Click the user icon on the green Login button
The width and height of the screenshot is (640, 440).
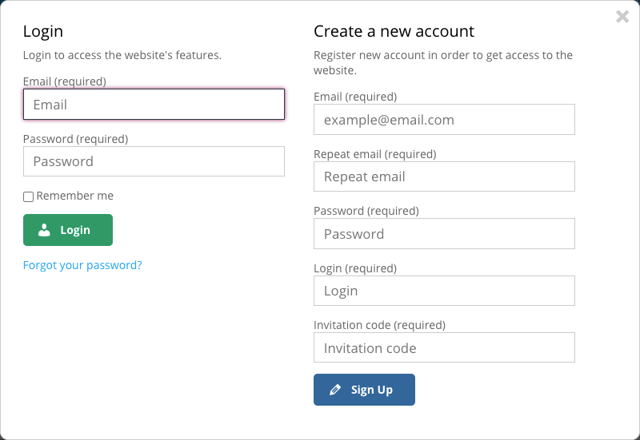coord(44,230)
